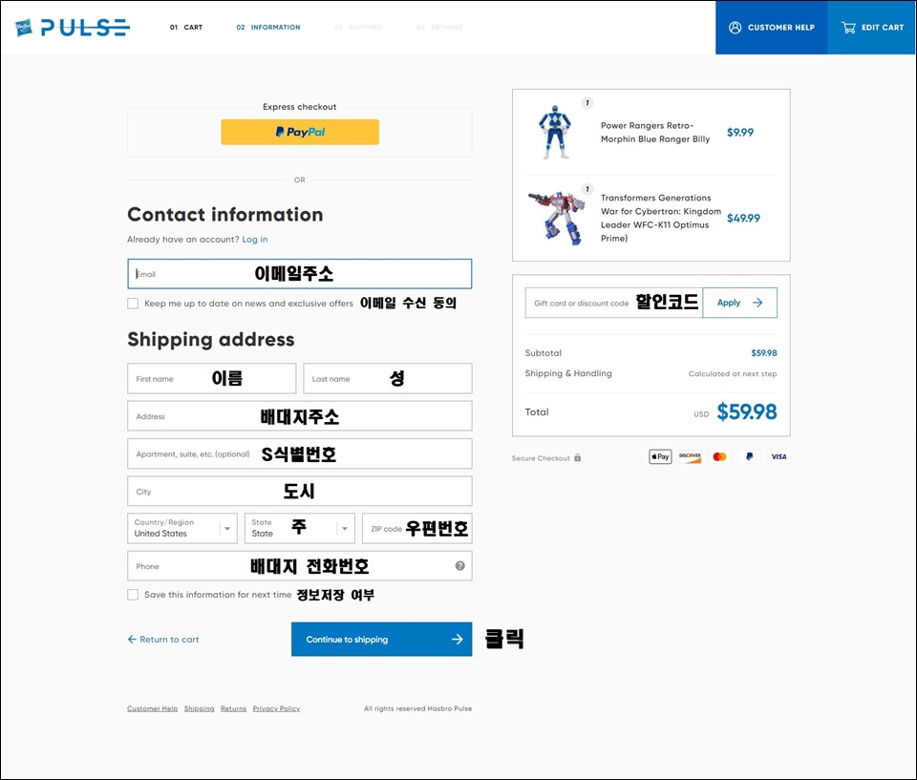Image resolution: width=917 pixels, height=780 pixels.
Task: Click quantity badge on Optimus Prime item
Action: (x=587, y=189)
